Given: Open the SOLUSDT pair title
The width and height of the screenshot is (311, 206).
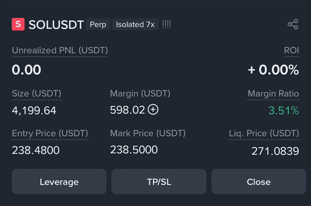Looking at the screenshot, I should click(x=56, y=25).
